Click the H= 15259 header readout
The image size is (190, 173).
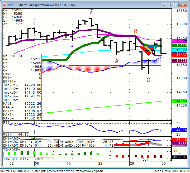13,14
